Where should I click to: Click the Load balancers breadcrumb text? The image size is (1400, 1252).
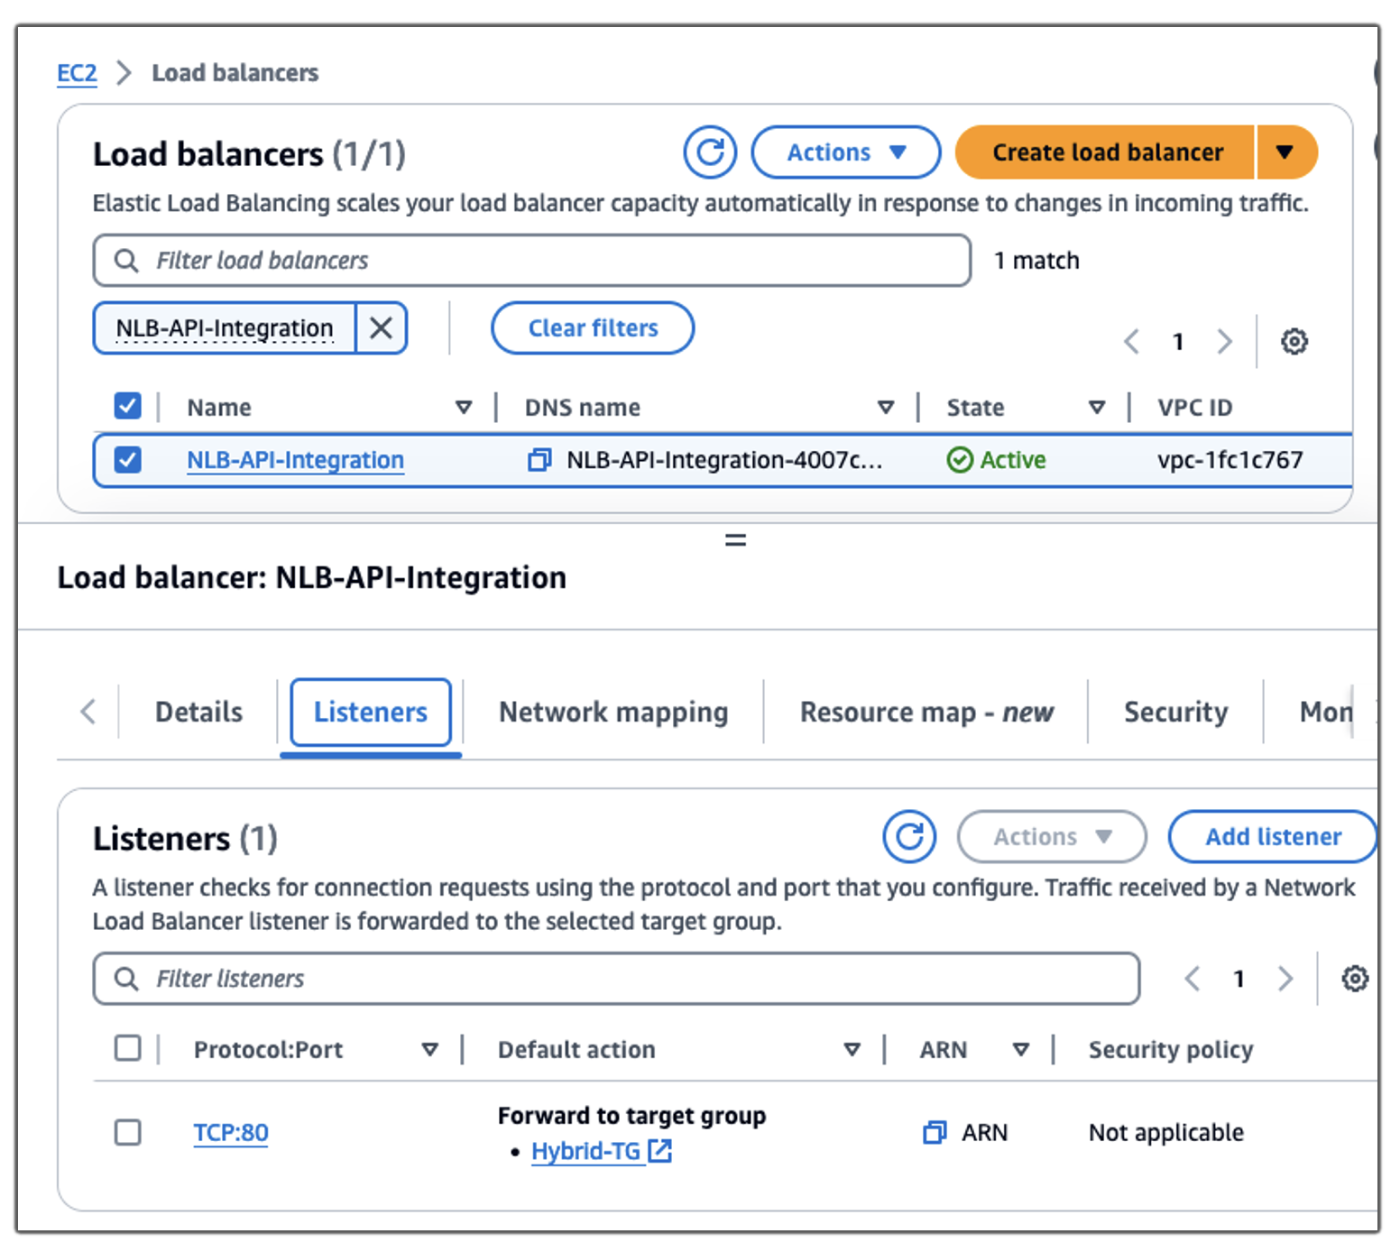pyautogui.click(x=235, y=73)
